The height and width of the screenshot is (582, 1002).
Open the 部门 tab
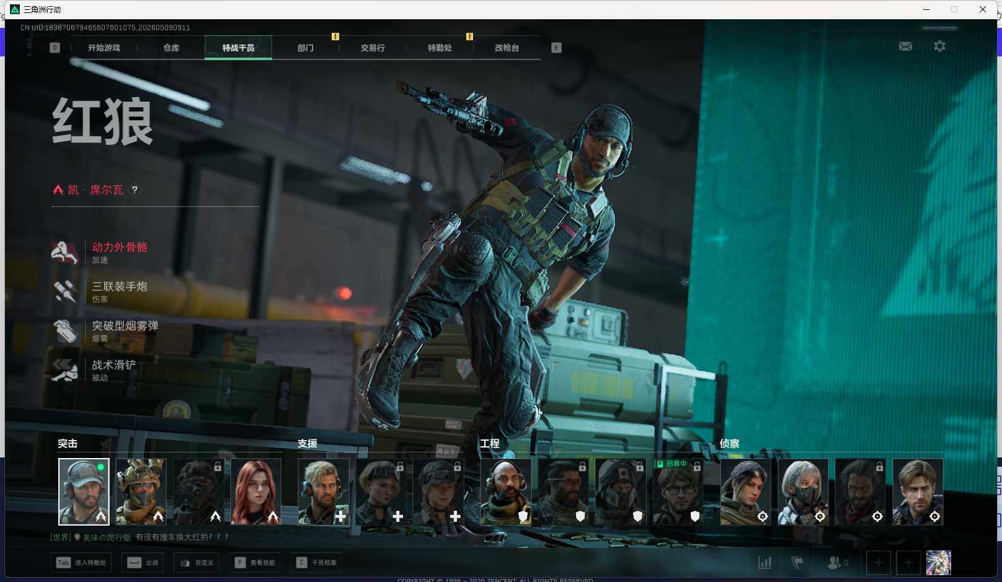(305, 48)
